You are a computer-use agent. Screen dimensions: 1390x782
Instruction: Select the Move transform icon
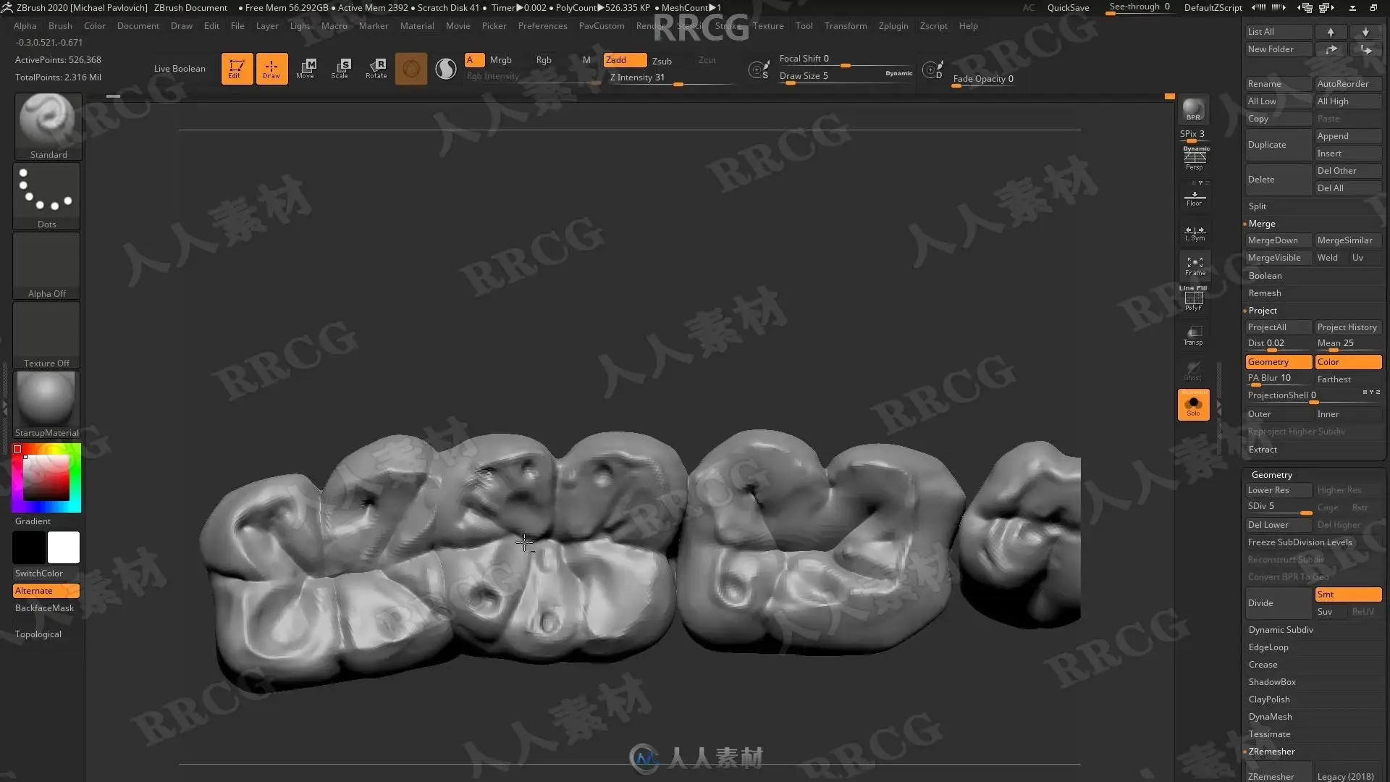(x=306, y=69)
